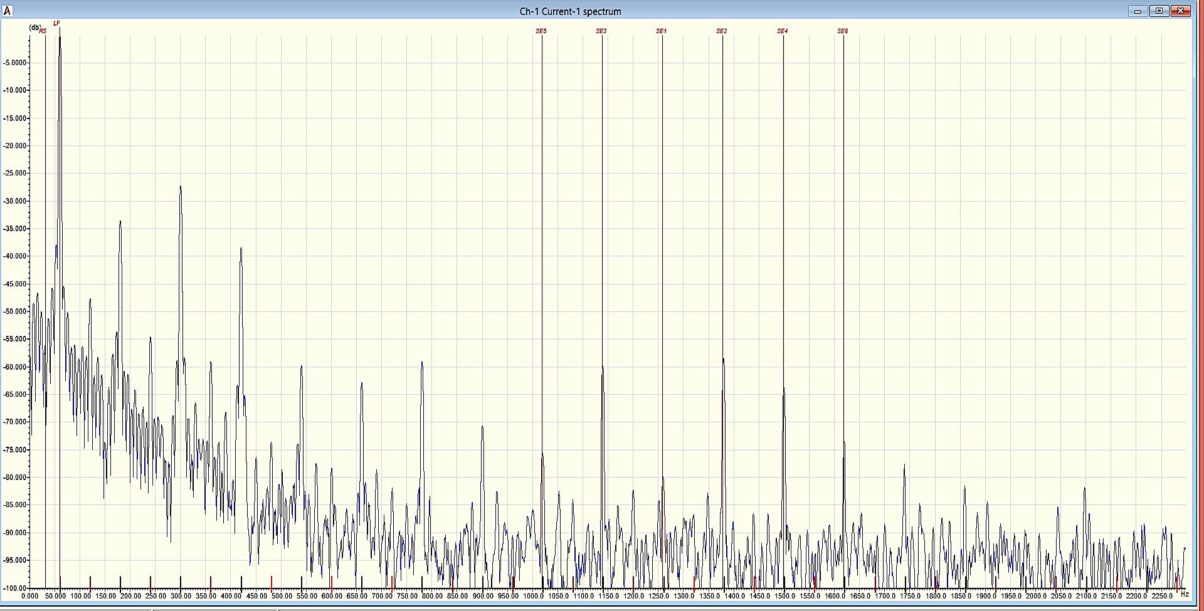Open the window system menu icon "A"
The height and width of the screenshot is (611, 1204).
[x=8, y=11]
